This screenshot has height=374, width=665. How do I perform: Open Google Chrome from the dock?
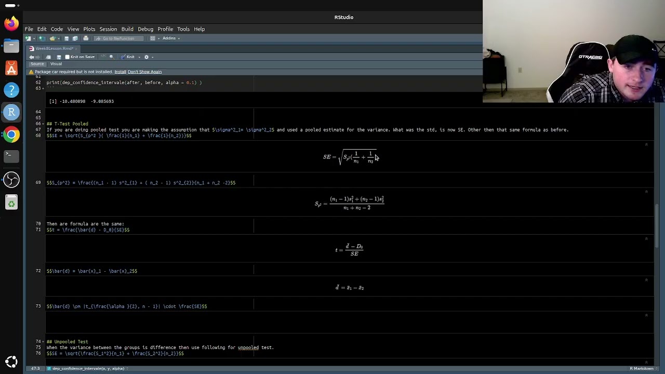[11, 135]
